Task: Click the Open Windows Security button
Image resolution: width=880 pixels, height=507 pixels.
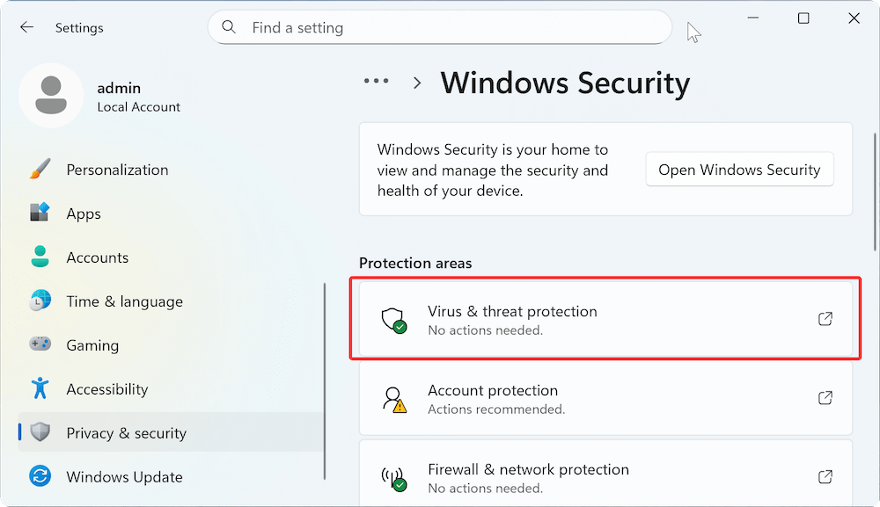Action: tap(739, 169)
